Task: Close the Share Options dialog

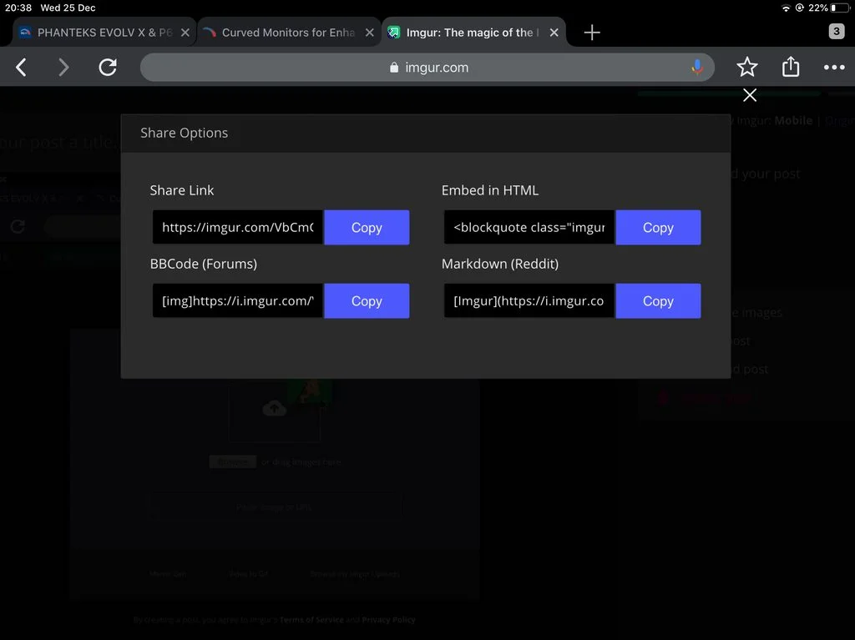Action: [750, 95]
